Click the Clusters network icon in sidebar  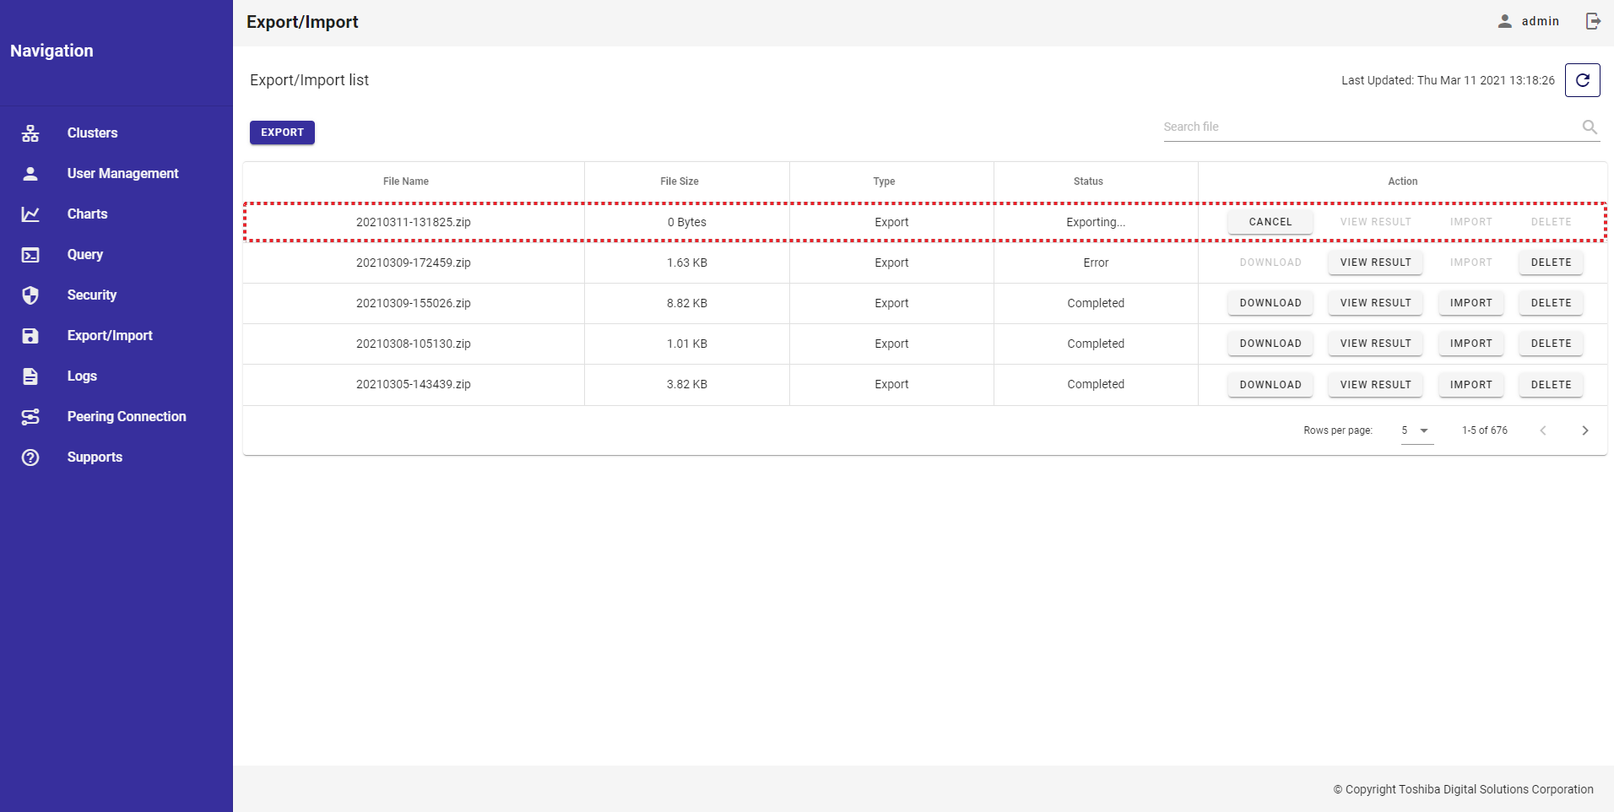tap(30, 133)
